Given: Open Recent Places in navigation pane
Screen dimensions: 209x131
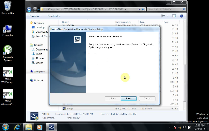Looking at the screenshot, I should click(40, 36).
